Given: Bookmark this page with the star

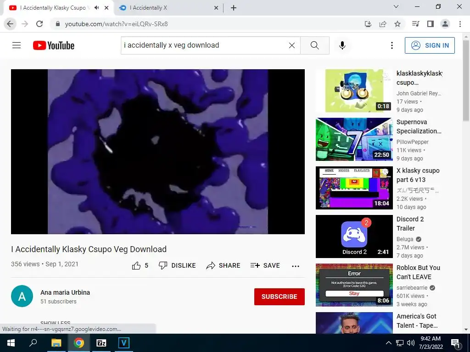Looking at the screenshot, I should (x=397, y=24).
